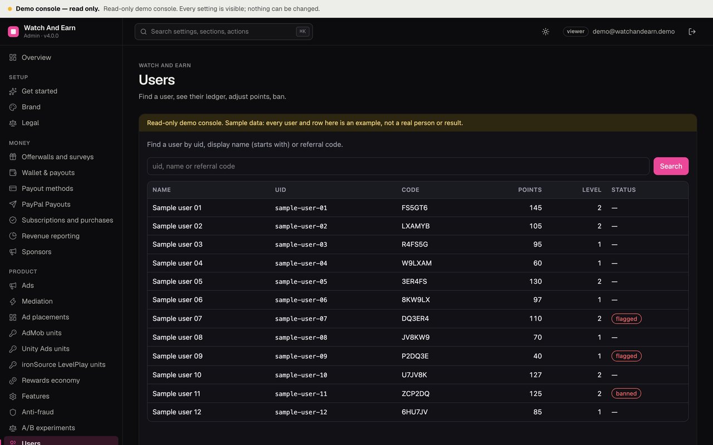This screenshot has width=713, height=445.
Task: Click the flagged badge for Sample user 07
Action: coord(626,319)
